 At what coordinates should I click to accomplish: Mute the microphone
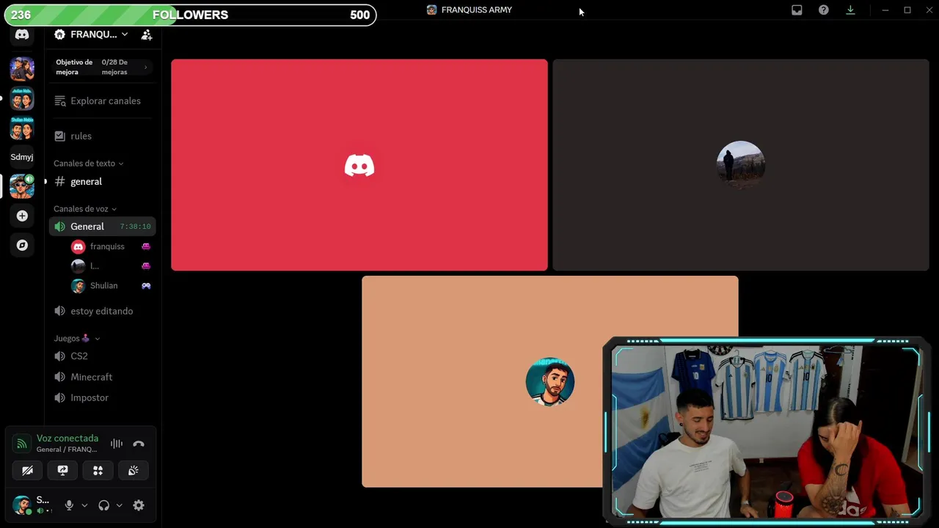click(69, 505)
